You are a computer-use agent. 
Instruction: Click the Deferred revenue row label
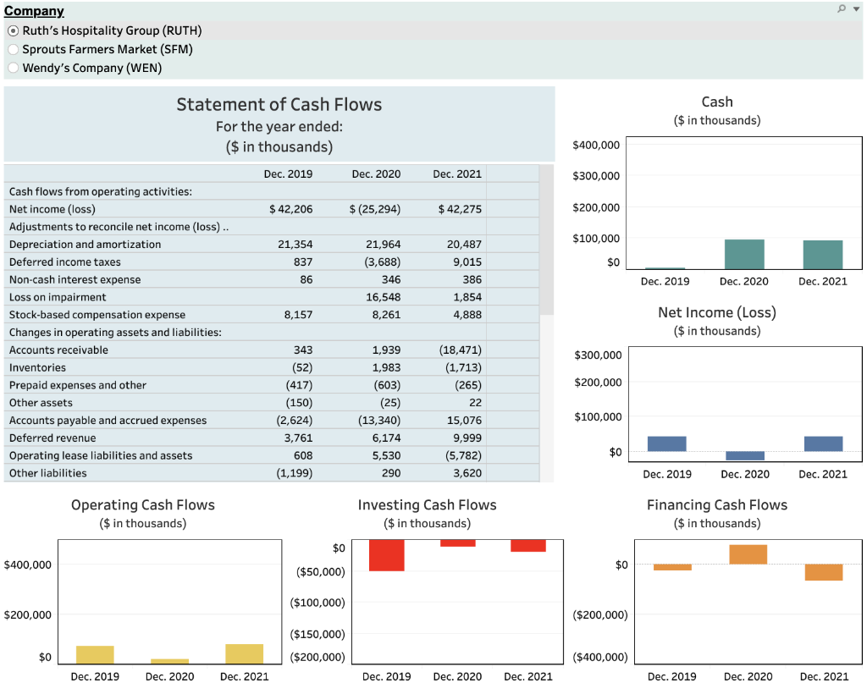coord(52,438)
